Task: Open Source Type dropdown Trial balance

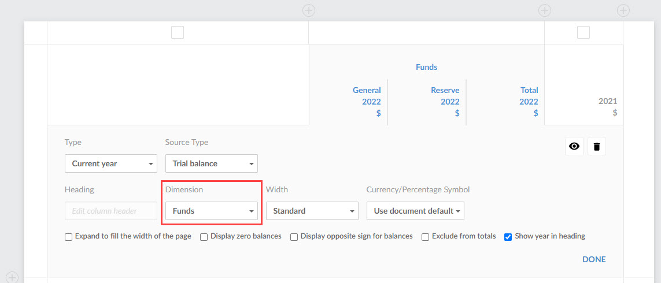Action: [212, 163]
